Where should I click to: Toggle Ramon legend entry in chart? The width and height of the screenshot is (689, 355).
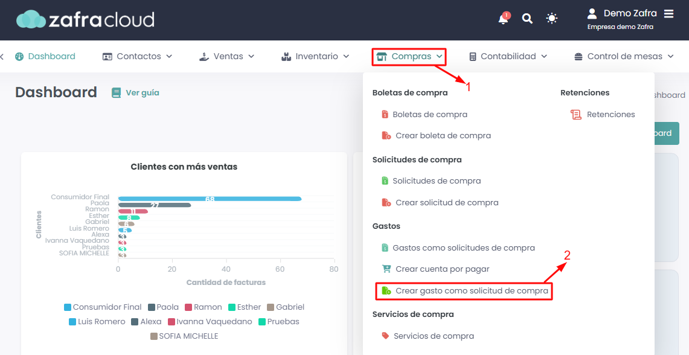pyautogui.click(x=203, y=307)
